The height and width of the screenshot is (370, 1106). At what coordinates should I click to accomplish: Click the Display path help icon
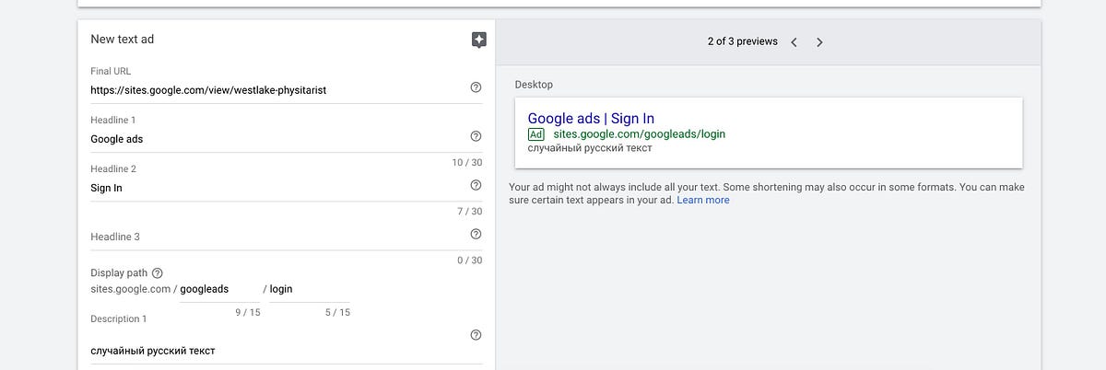point(158,273)
